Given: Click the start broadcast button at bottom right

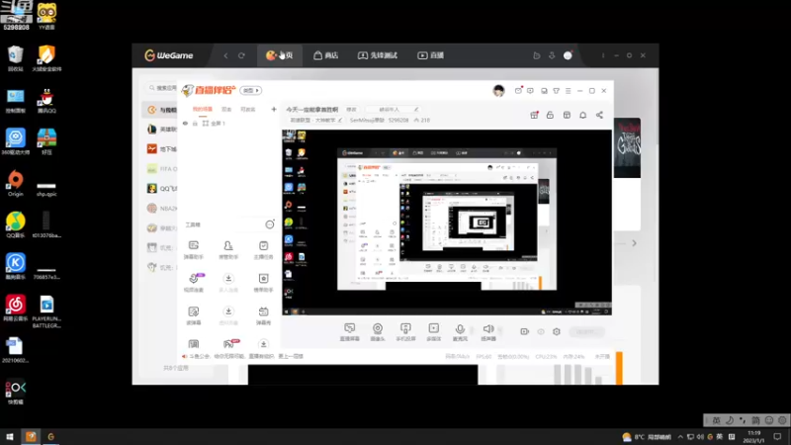Looking at the screenshot, I should coord(586,331).
